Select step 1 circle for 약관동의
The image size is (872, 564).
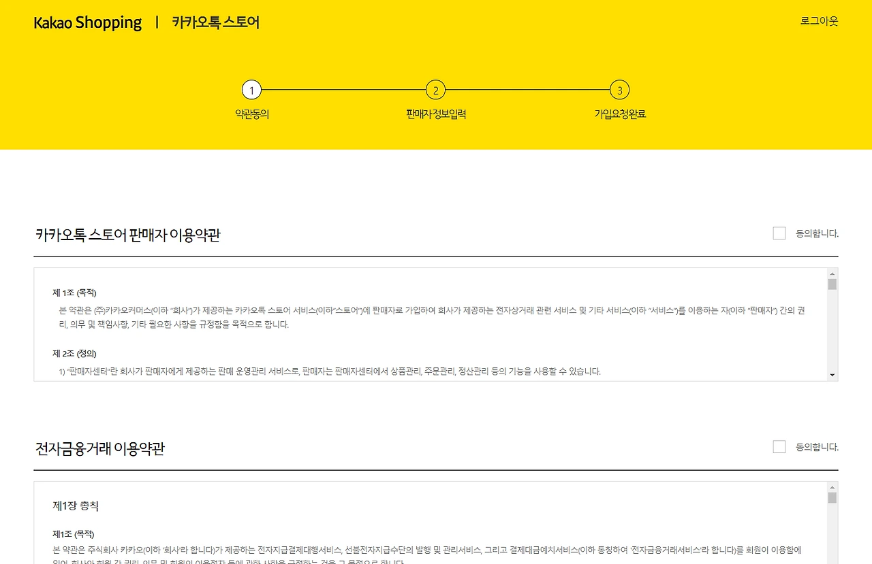[251, 90]
